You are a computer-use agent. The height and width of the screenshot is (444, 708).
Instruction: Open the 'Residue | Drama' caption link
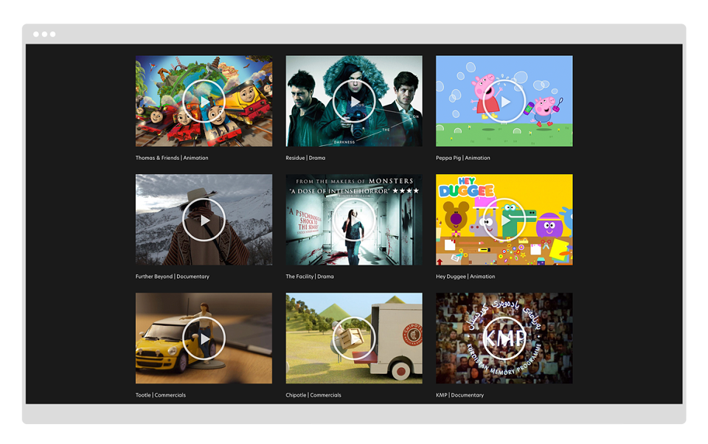(x=305, y=158)
